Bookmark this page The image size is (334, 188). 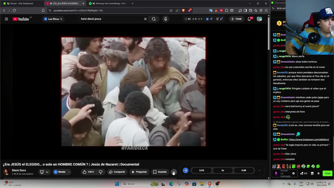tap(43, 10)
